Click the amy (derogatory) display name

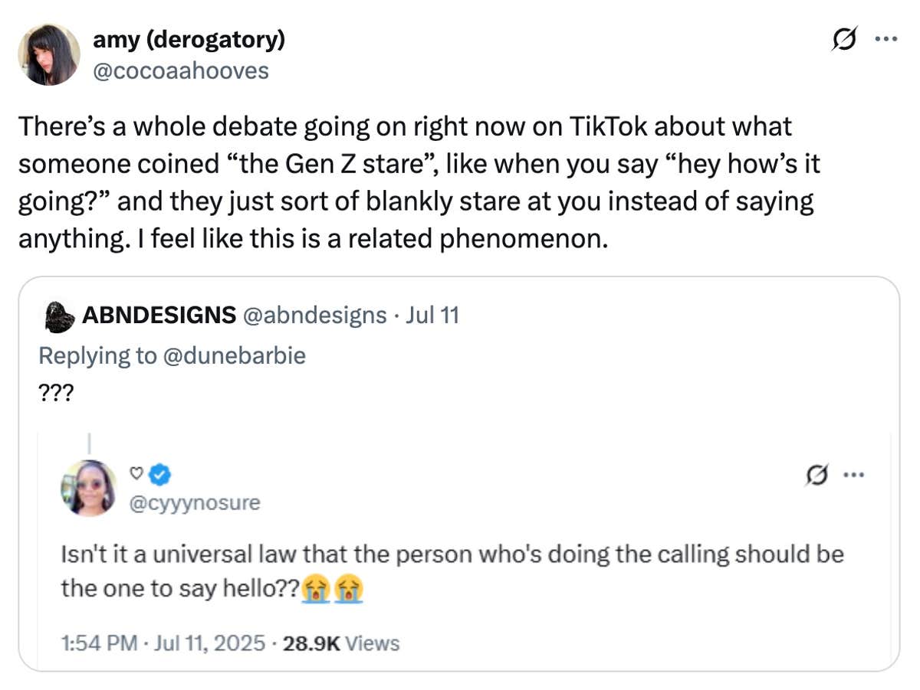pos(189,40)
